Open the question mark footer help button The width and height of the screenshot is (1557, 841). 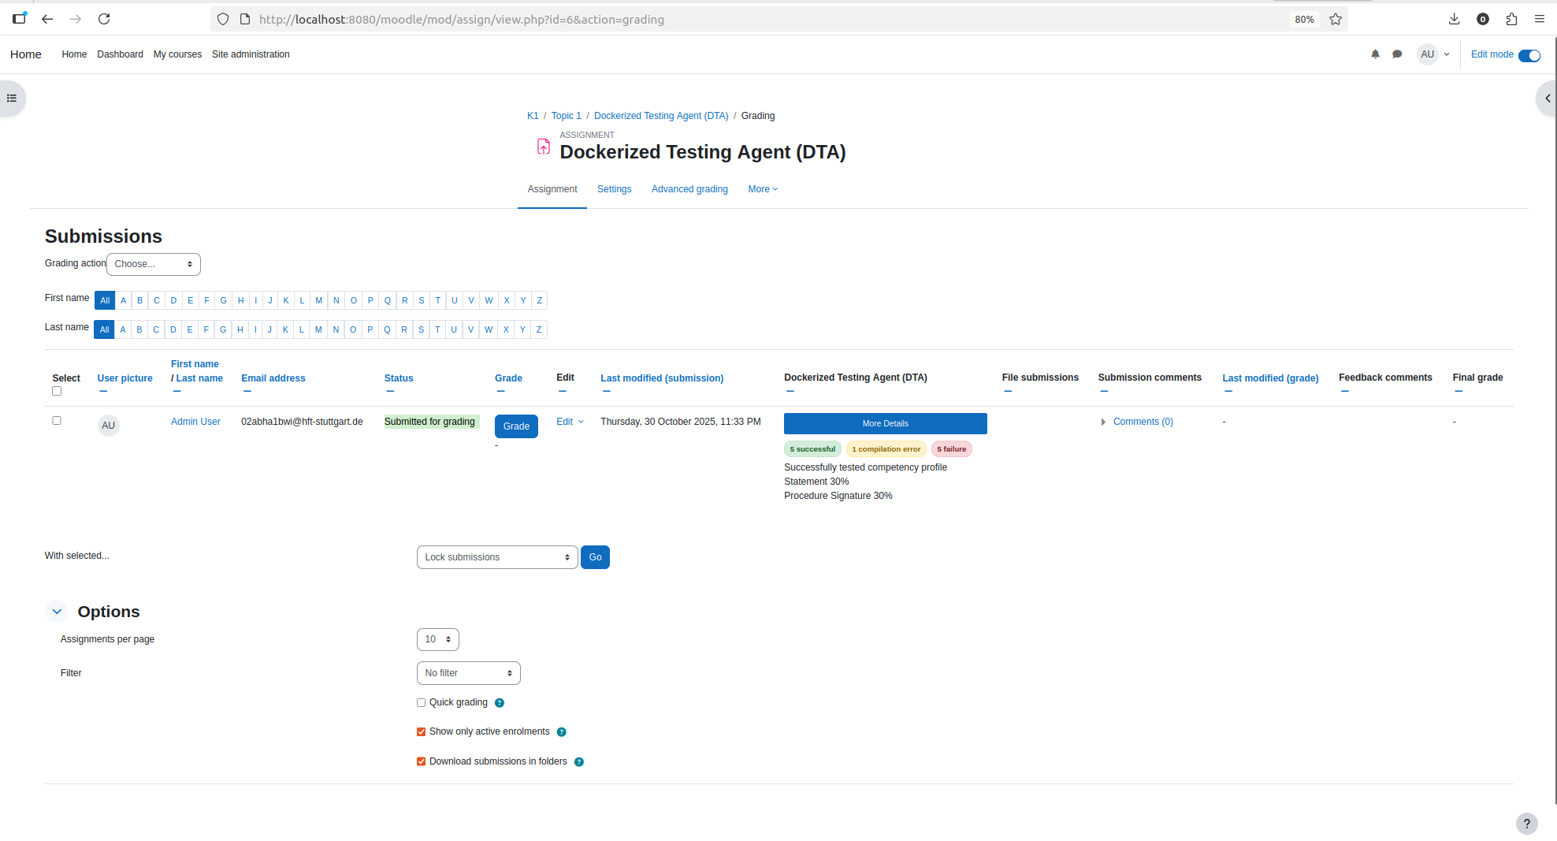point(1526,824)
